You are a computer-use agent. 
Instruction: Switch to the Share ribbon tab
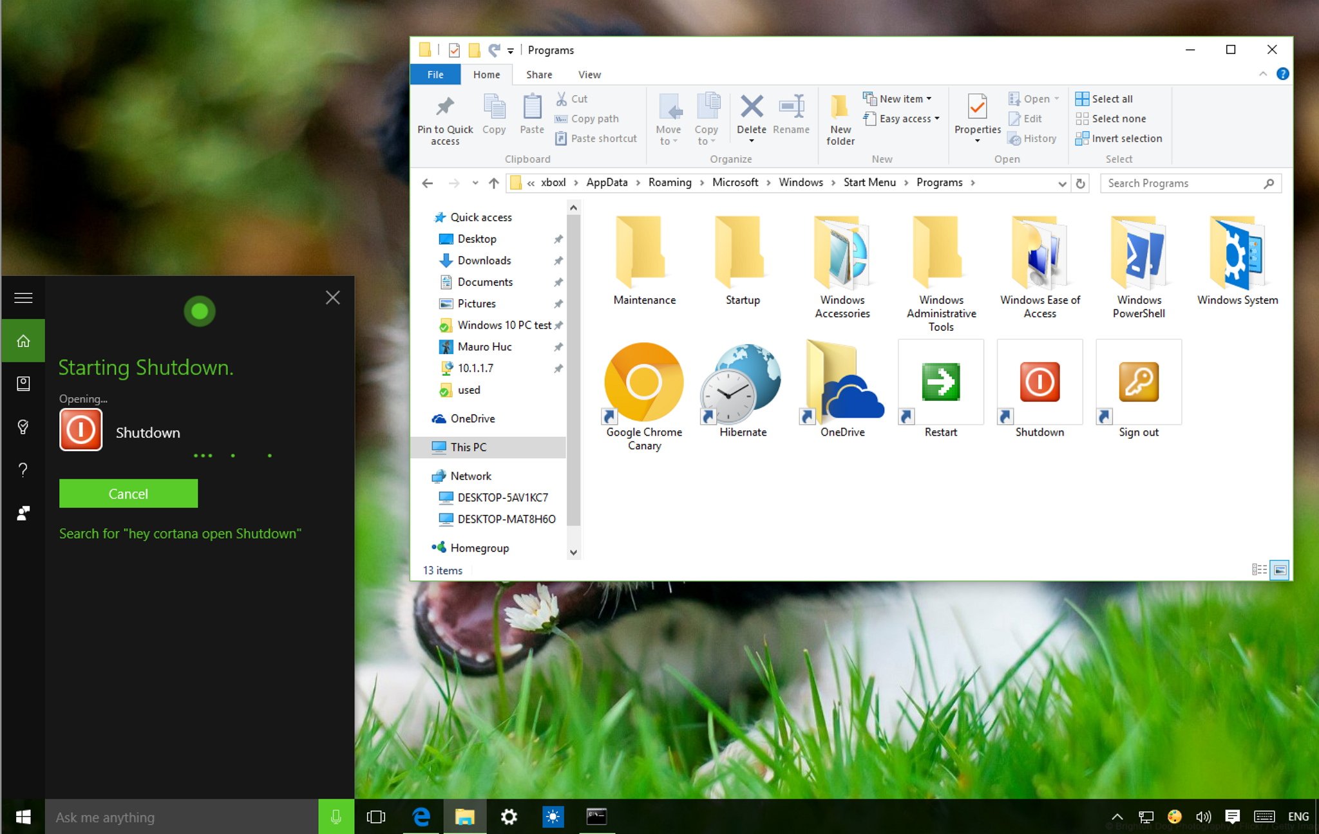point(539,75)
